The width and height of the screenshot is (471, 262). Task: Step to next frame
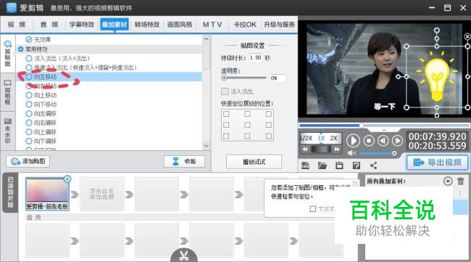[x=397, y=141]
